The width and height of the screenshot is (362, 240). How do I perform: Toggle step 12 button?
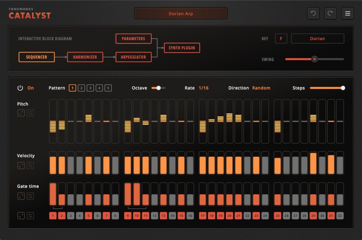[x=154, y=216]
